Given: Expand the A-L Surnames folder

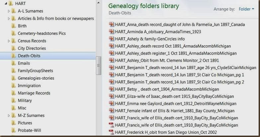Looking at the screenshot, I should tap(9, 11).
